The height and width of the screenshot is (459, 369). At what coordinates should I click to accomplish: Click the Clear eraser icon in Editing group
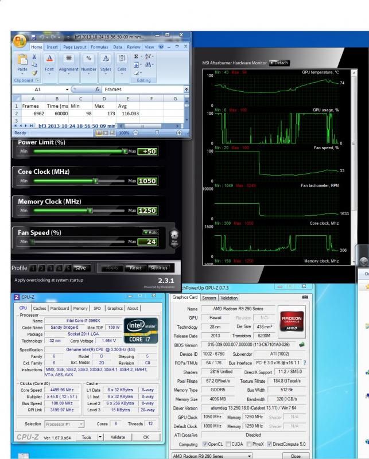(x=137, y=73)
